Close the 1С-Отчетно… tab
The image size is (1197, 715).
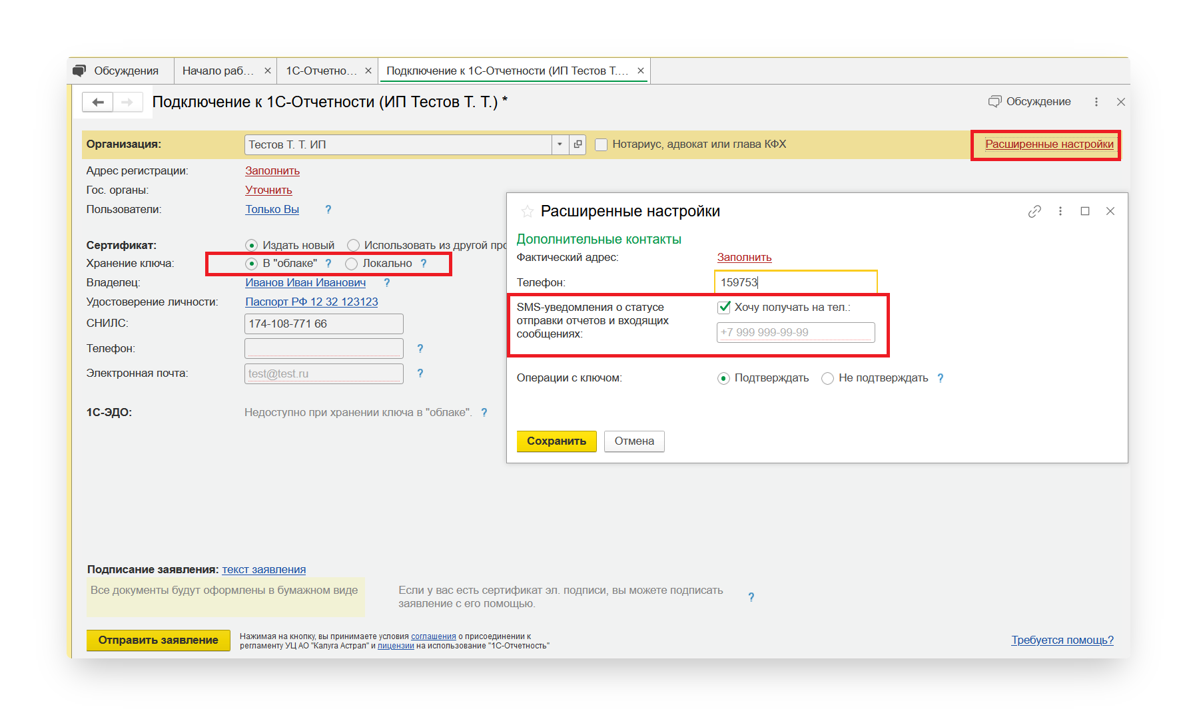368,71
